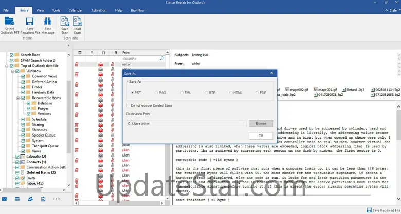Sort by attachment paperclip column
The image size is (401, 214).
pos(116,53)
